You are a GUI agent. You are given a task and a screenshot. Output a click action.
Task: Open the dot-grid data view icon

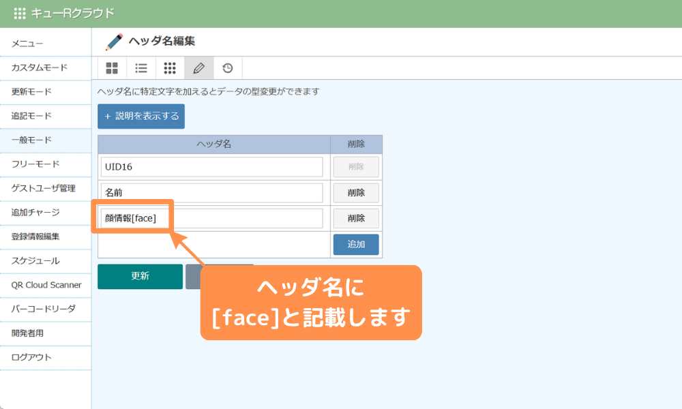click(169, 67)
